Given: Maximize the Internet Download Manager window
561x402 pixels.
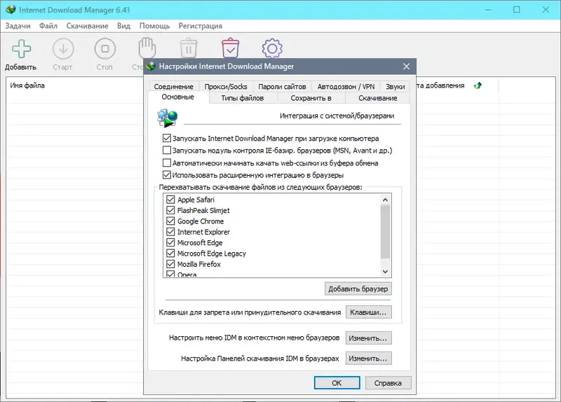Looking at the screenshot, I should (517, 10).
